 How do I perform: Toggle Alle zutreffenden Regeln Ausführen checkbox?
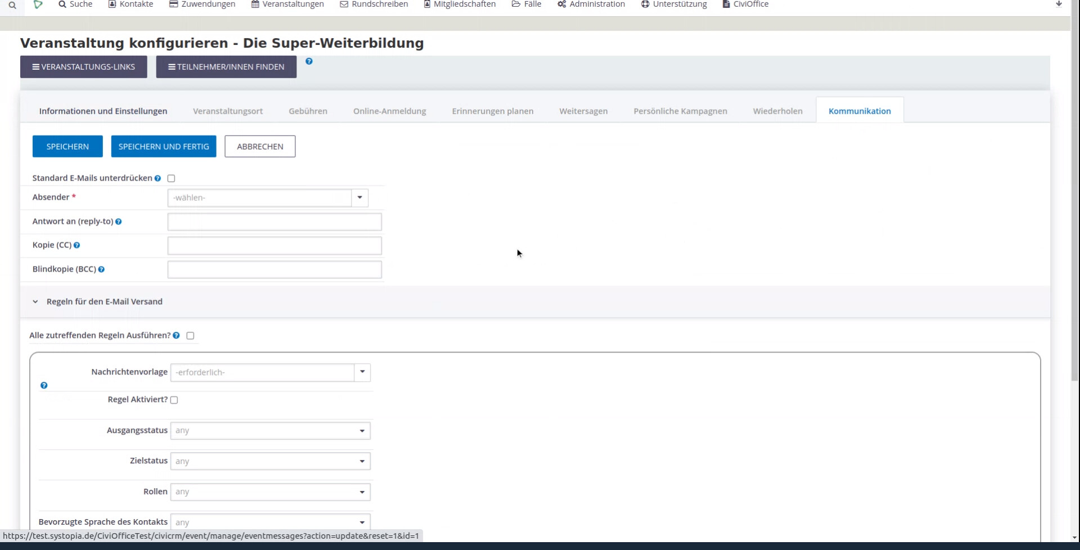tap(191, 336)
